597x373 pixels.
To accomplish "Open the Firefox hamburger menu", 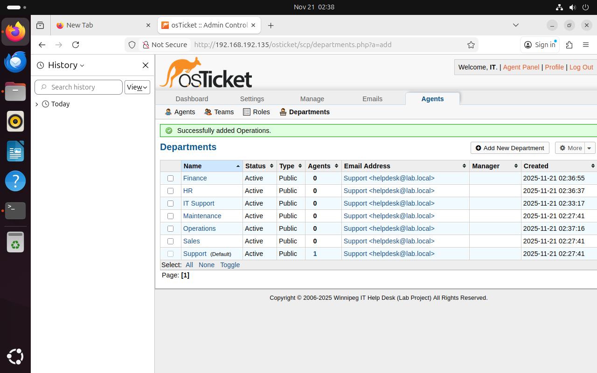I will click(x=586, y=45).
